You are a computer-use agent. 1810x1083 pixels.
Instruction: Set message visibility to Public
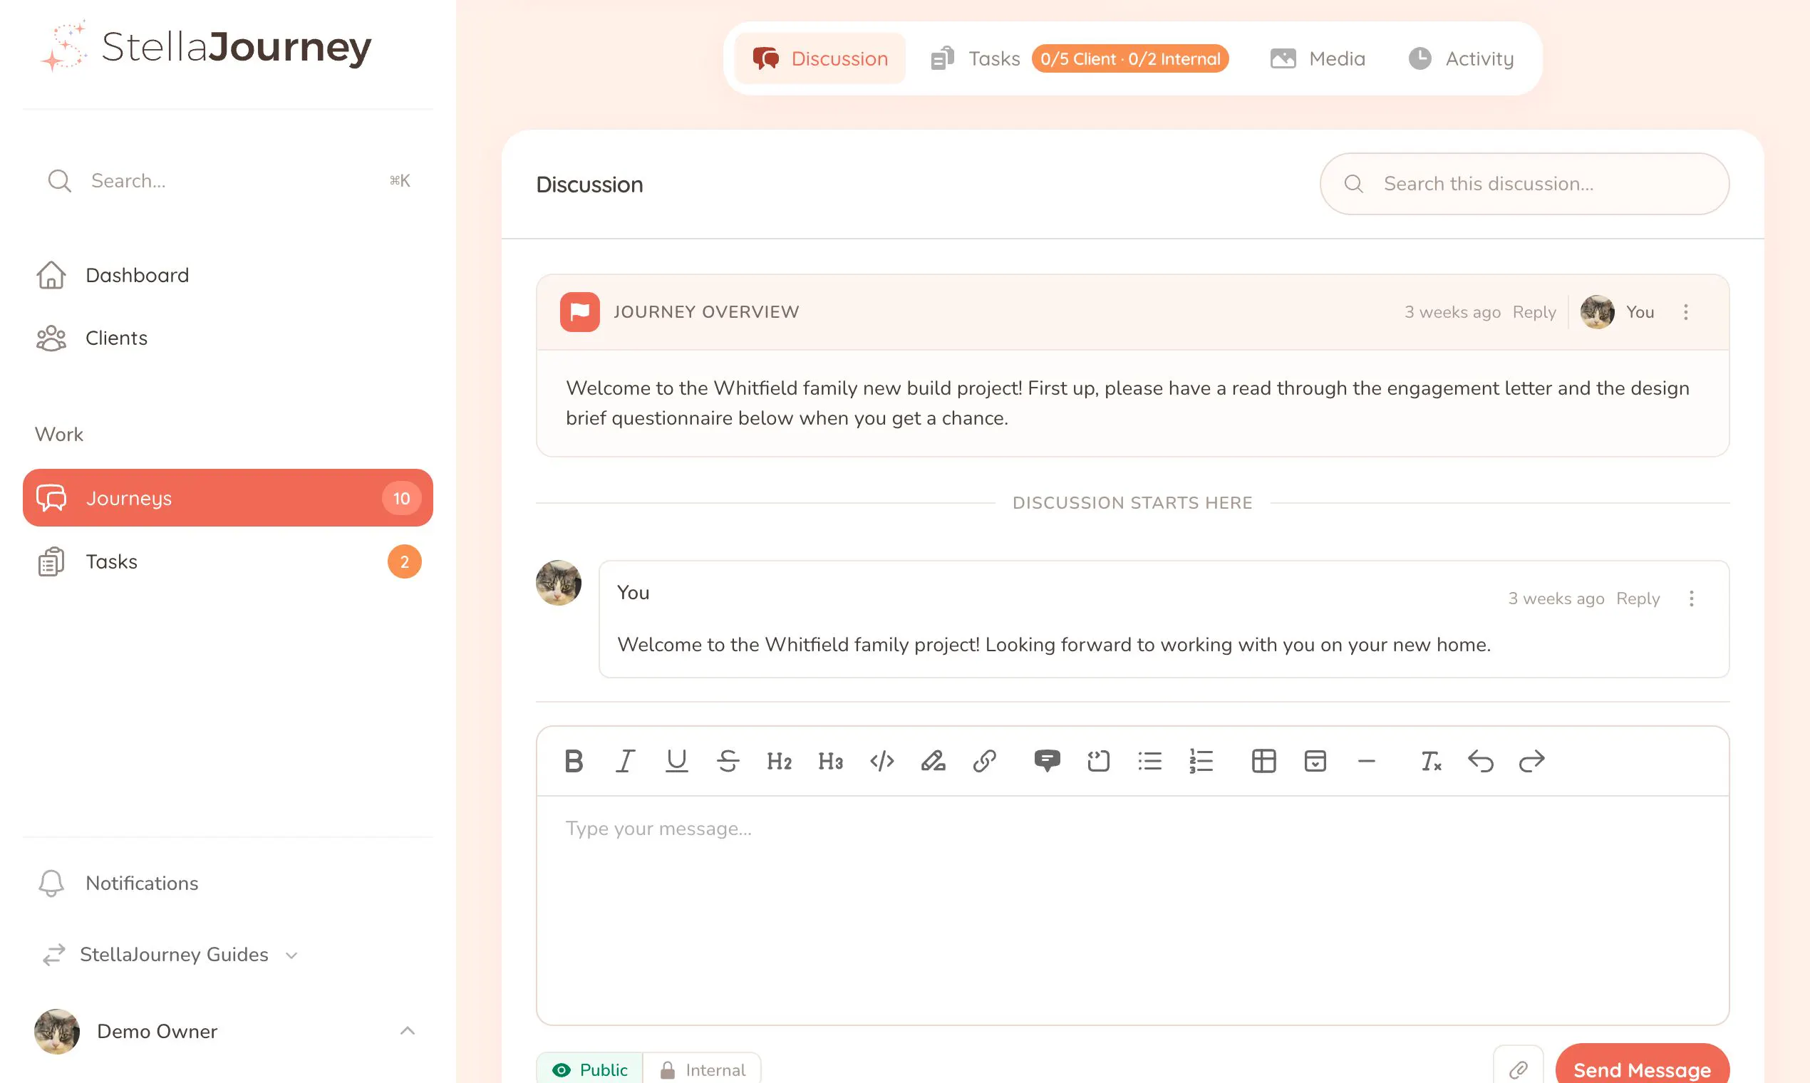coord(590,1069)
